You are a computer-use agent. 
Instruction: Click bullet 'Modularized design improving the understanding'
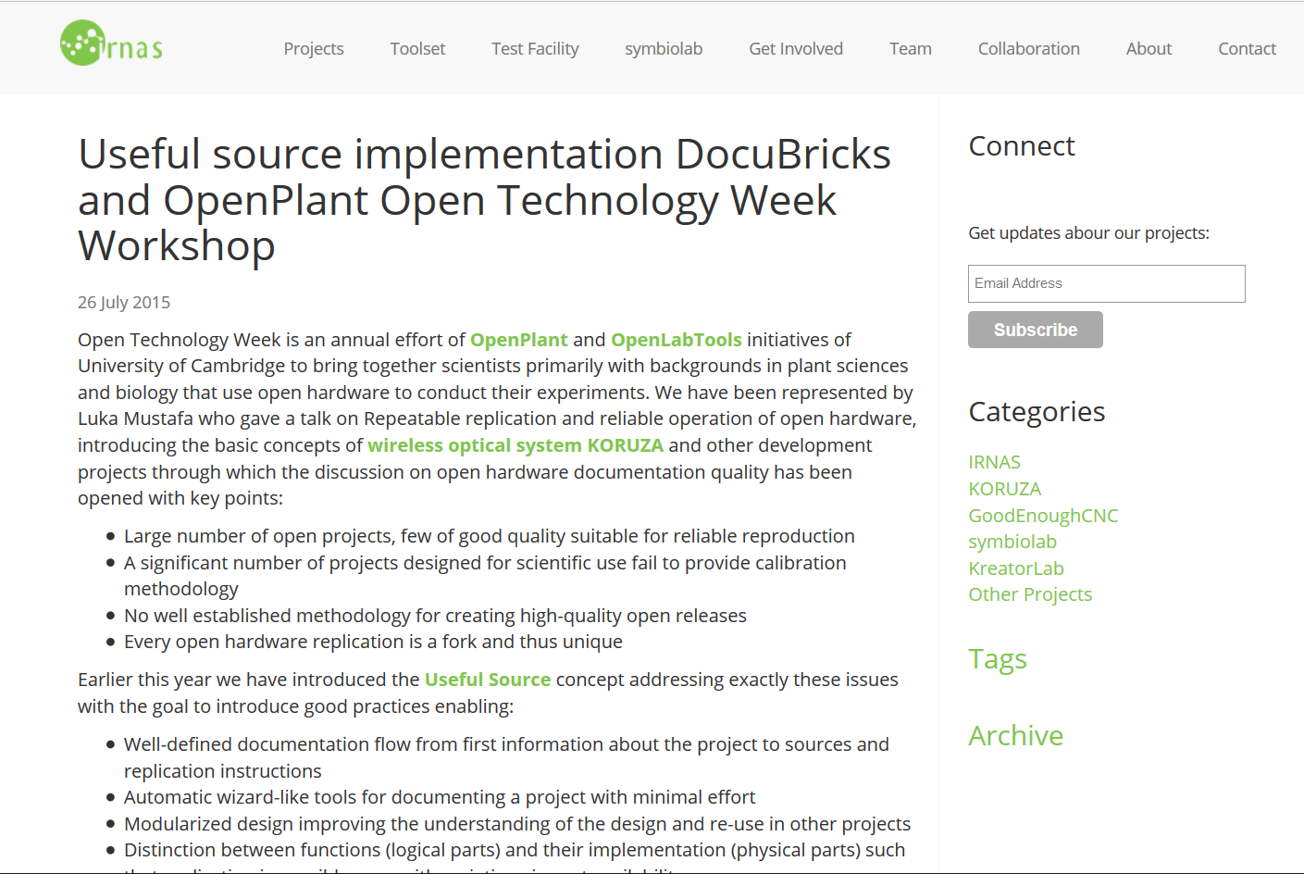tap(517, 824)
